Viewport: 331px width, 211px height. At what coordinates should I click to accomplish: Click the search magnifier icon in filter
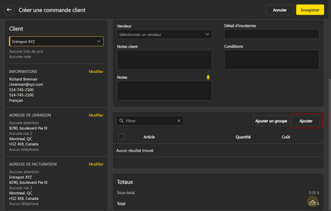pyautogui.click(x=122, y=121)
